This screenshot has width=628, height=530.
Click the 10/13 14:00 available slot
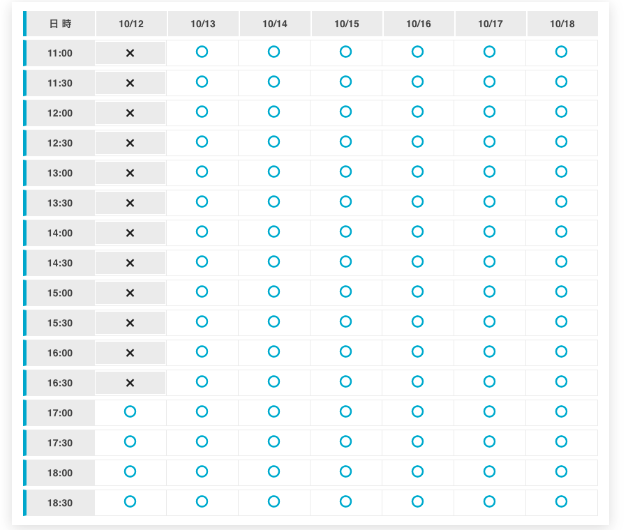[202, 232]
